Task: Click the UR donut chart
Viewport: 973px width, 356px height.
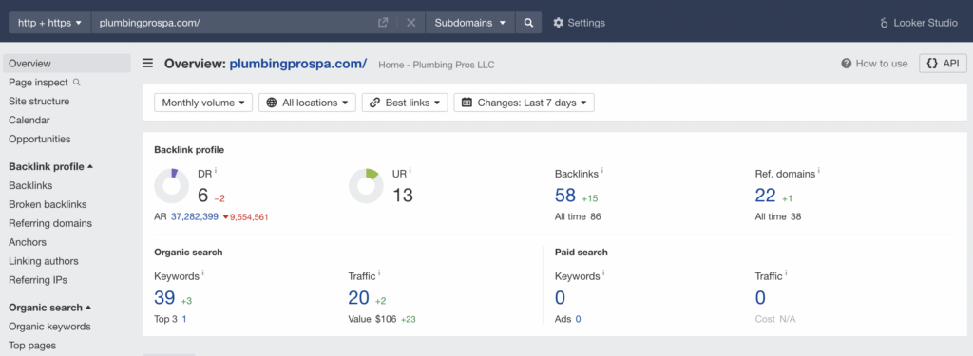Action: [366, 186]
